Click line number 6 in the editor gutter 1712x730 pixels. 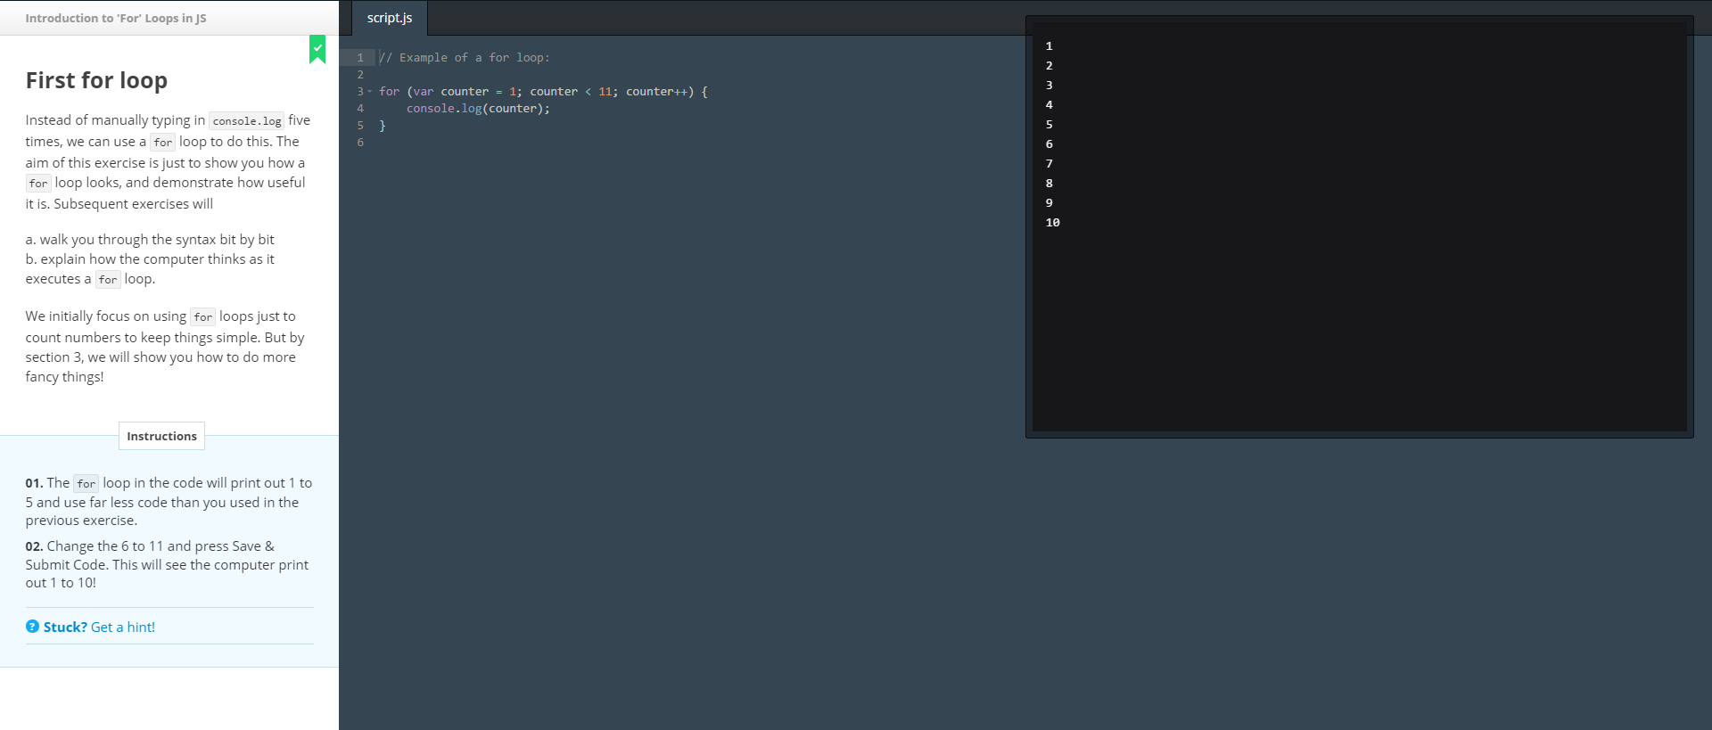click(360, 142)
